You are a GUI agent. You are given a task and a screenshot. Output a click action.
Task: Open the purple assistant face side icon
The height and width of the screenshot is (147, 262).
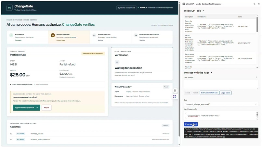pos(175,96)
